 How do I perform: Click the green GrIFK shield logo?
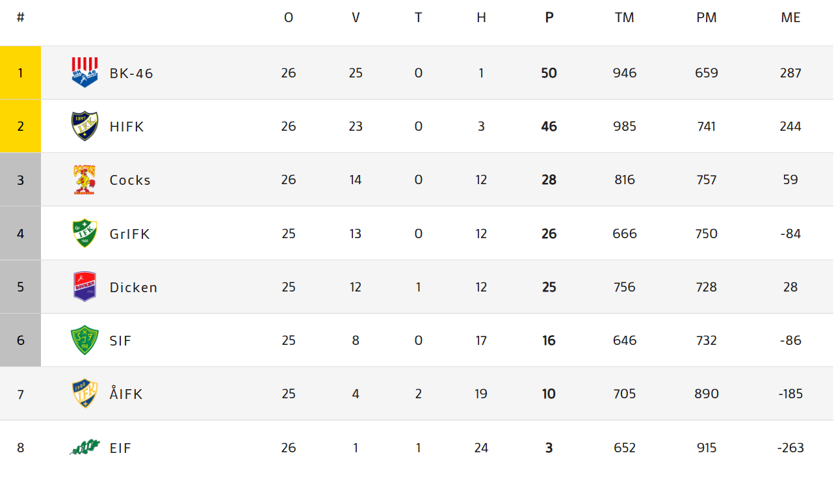click(85, 234)
